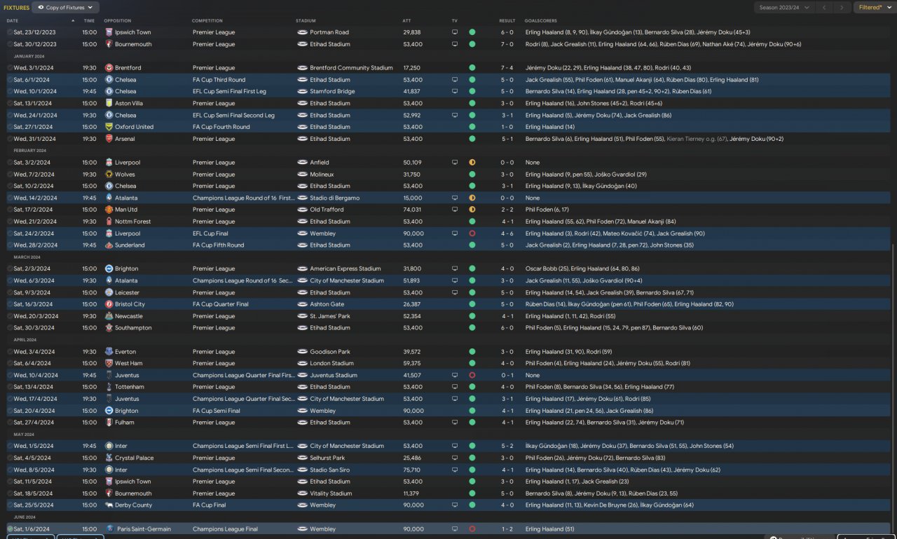Go to the next season with the right arrow
The width and height of the screenshot is (897, 539).
coord(842,8)
